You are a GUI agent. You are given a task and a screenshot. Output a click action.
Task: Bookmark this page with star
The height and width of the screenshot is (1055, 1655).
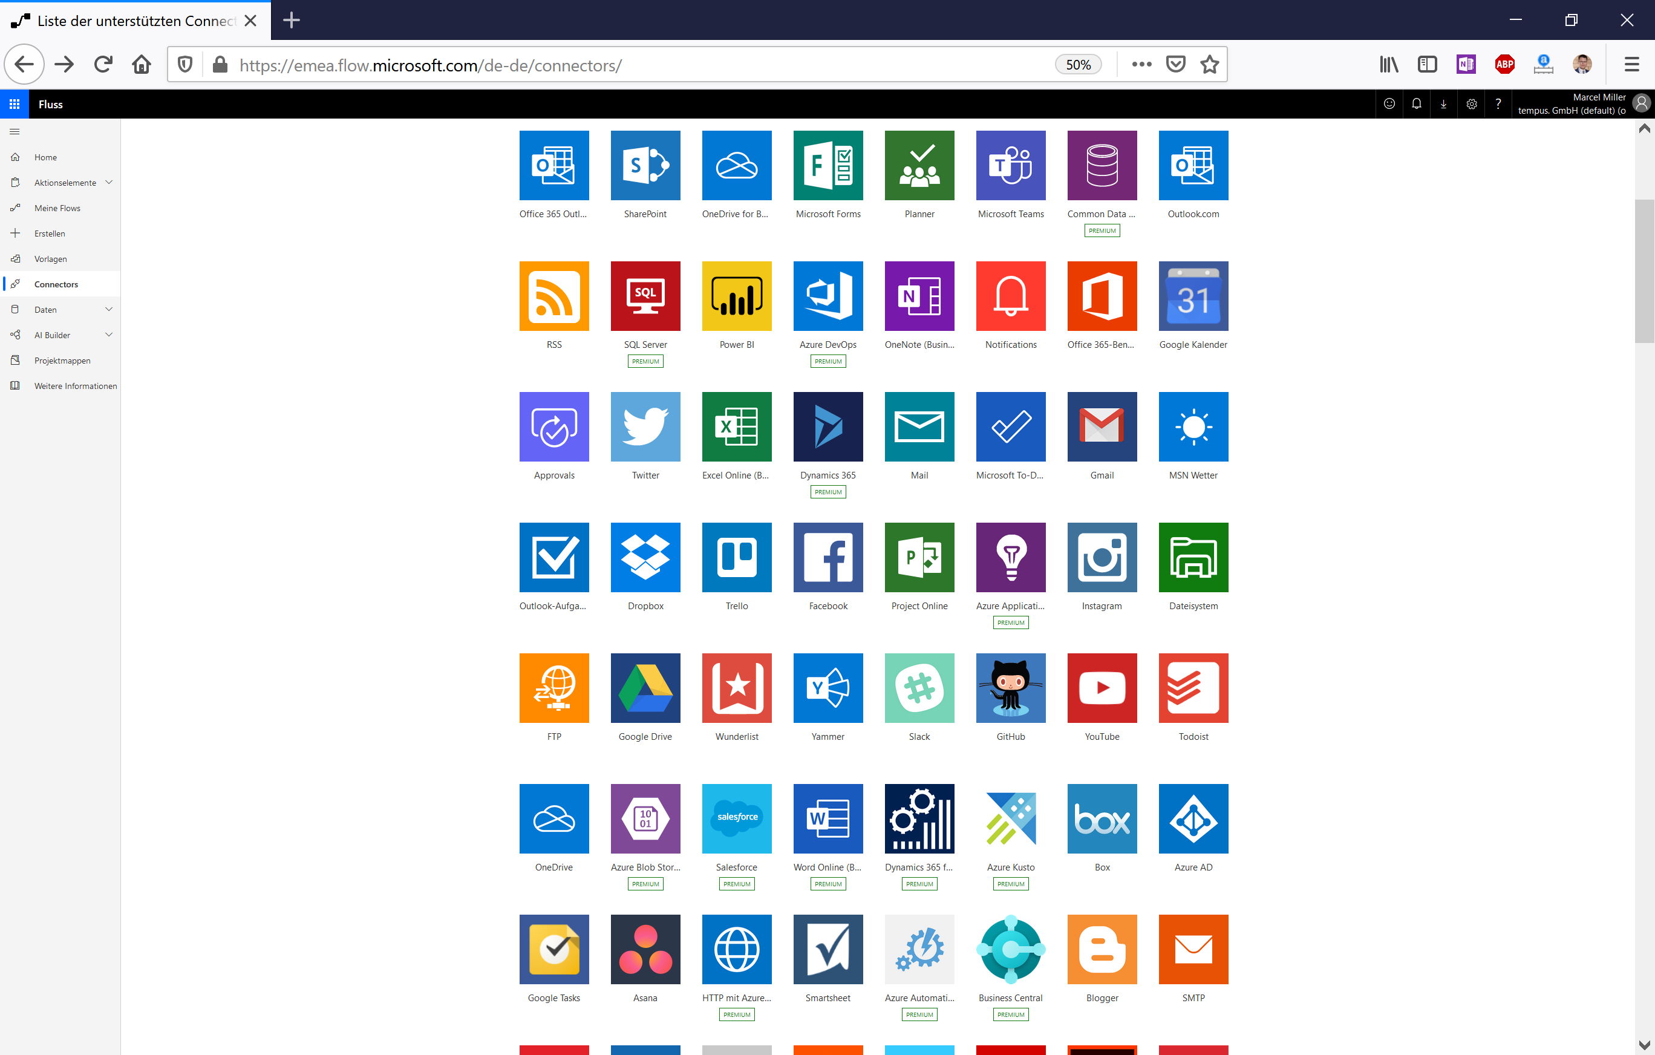click(x=1209, y=65)
